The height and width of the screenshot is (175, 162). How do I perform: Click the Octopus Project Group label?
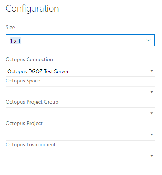click(32, 102)
